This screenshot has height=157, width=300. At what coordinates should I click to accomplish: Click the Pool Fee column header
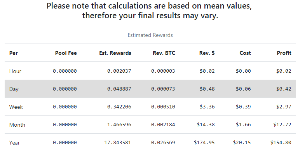click(x=66, y=53)
